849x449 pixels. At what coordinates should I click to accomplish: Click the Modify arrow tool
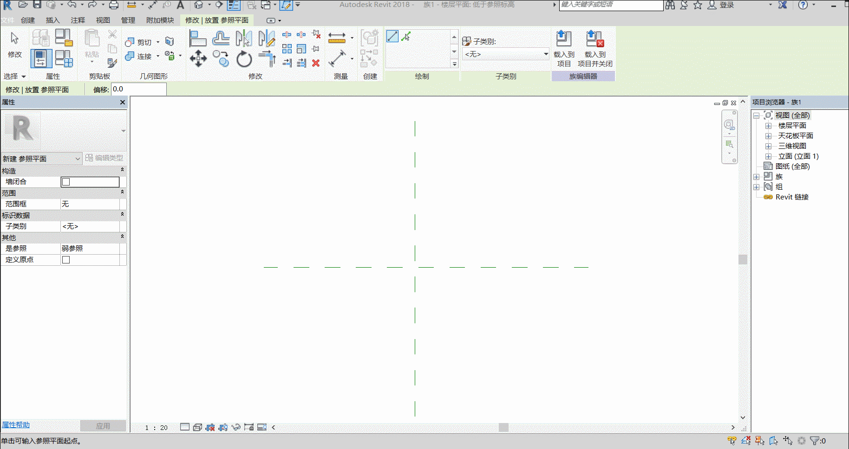[15, 44]
